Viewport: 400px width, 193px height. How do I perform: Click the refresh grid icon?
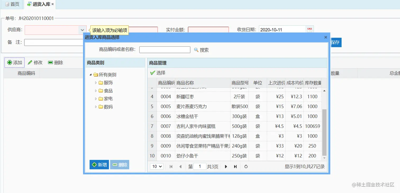tap(246, 166)
